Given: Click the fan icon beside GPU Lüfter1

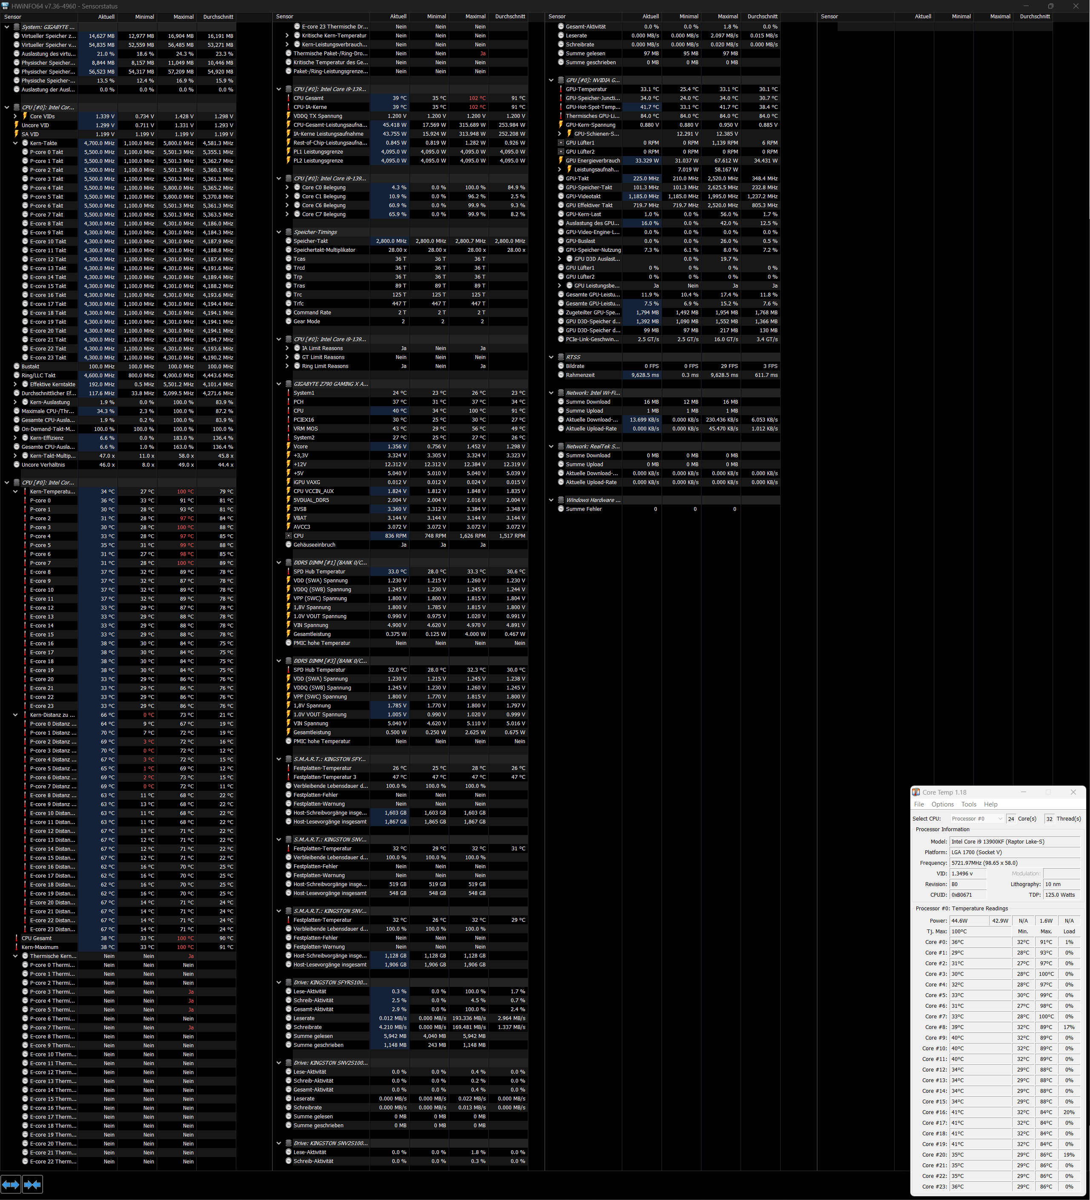Looking at the screenshot, I should coord(561,143).
